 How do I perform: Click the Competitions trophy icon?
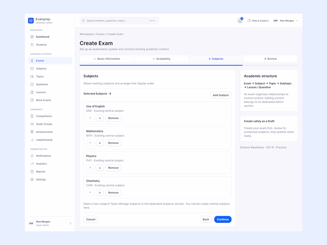32,116
